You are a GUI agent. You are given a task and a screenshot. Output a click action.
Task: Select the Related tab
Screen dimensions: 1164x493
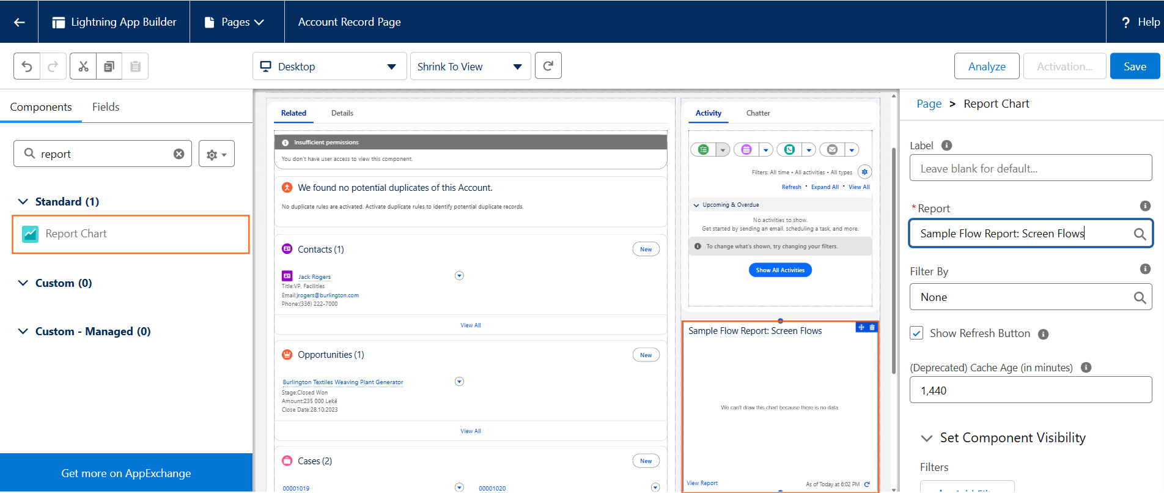[293, 113]
